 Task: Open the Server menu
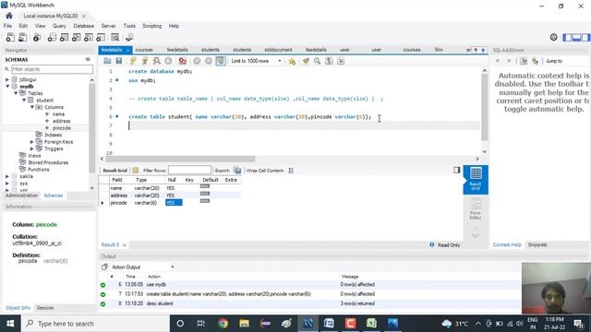coord(108,26)
